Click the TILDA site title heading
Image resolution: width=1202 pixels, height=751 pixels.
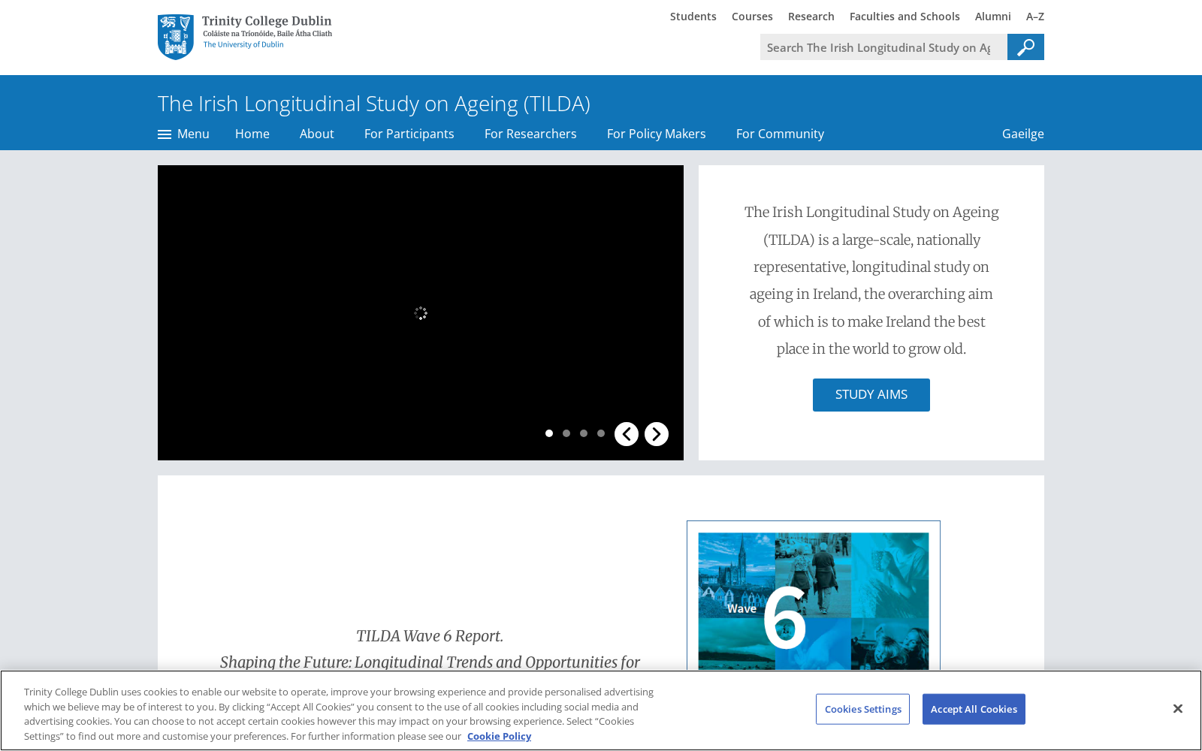[x=374, y=104]
